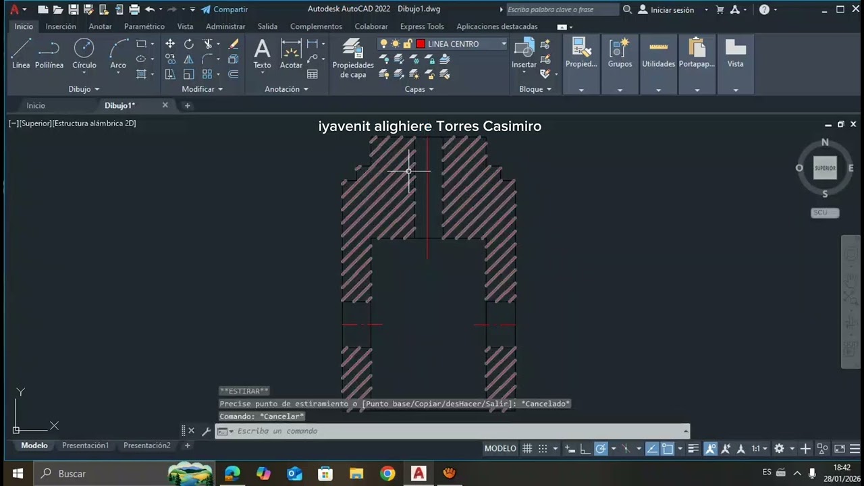
Task: Open the Customization menu in status bar
Action: [x=855, y=449]
